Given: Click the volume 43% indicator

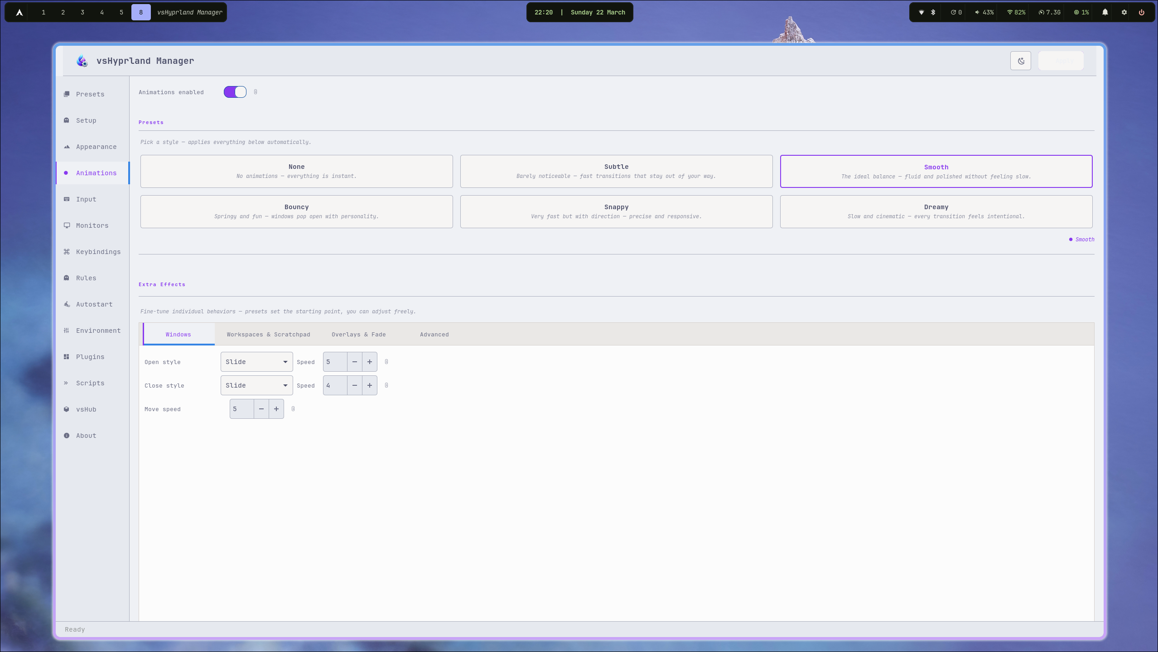Looking at the screenshot, I should pos(984,12).
